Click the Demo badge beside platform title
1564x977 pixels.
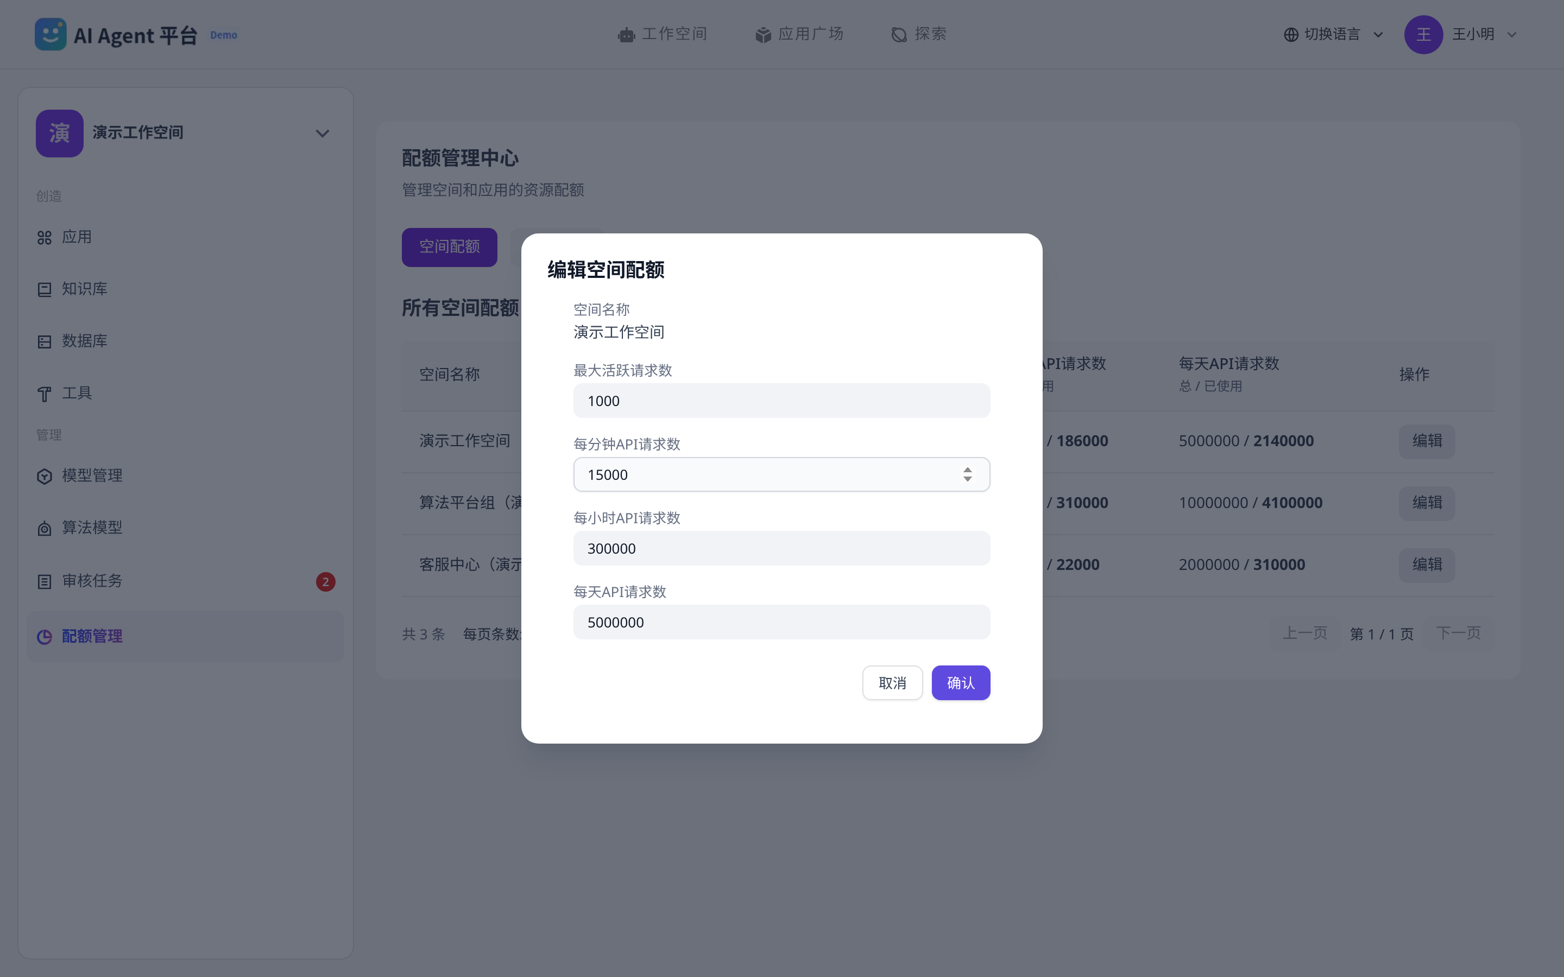224,35
